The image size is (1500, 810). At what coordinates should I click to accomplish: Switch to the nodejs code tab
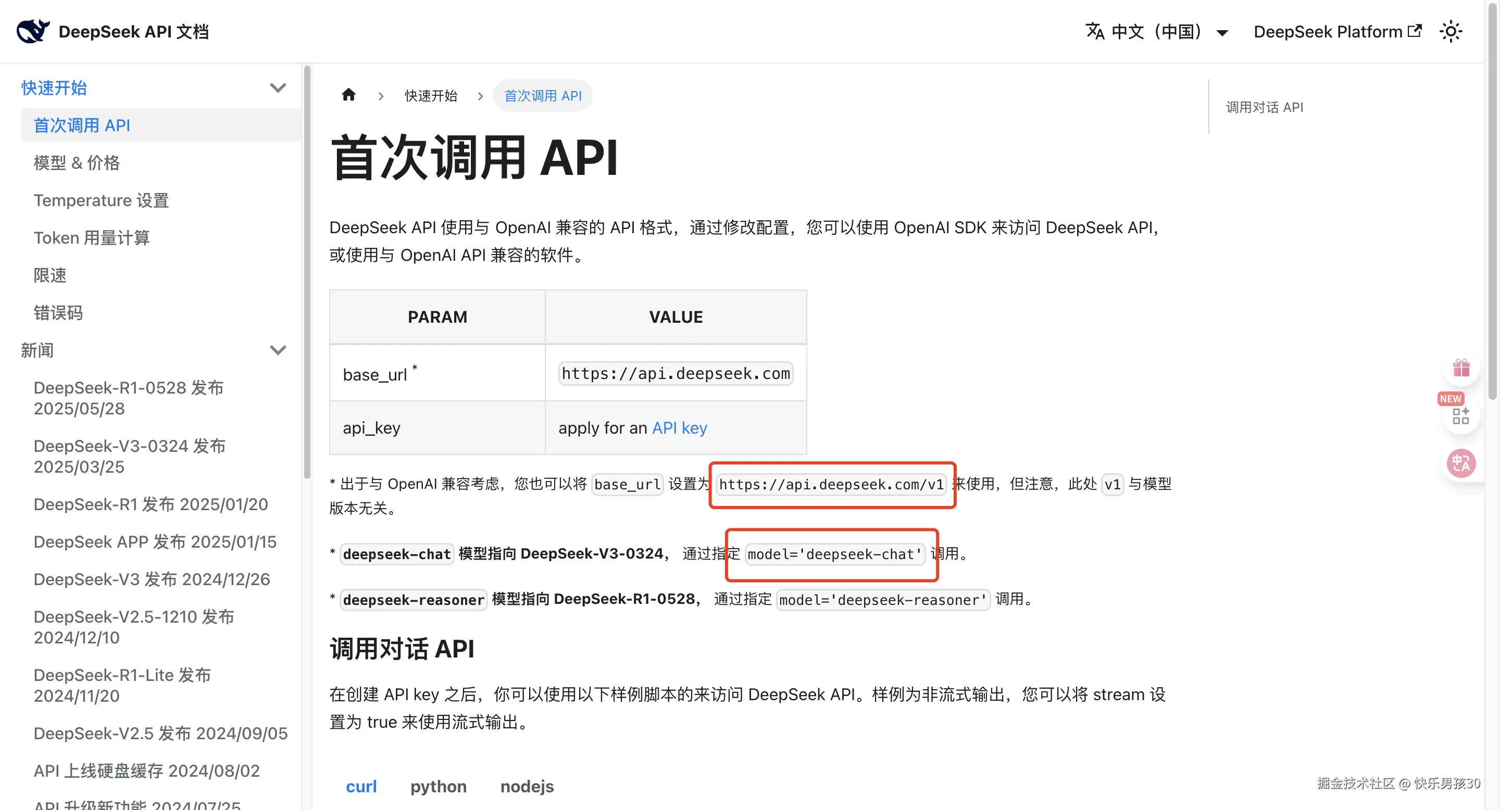527,786
